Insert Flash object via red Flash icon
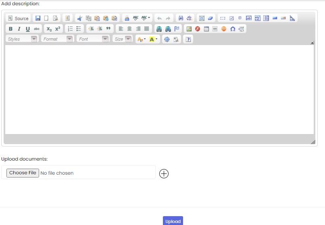Screen dimensions: 325x225 (198, 29)
